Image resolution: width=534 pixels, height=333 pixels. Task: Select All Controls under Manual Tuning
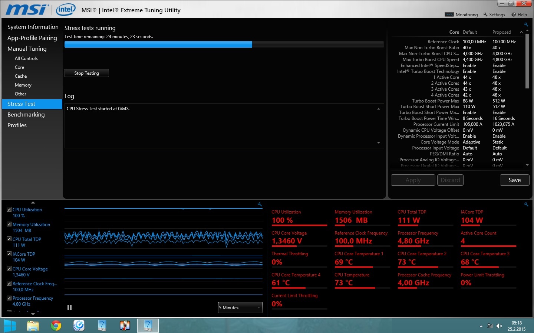[26, 58]
